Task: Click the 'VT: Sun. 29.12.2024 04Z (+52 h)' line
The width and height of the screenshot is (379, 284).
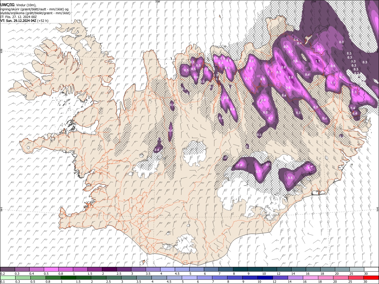Action: [24, 21]
